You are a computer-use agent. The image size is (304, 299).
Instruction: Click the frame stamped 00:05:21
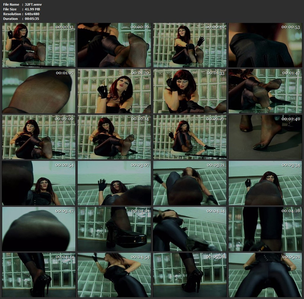265,275
